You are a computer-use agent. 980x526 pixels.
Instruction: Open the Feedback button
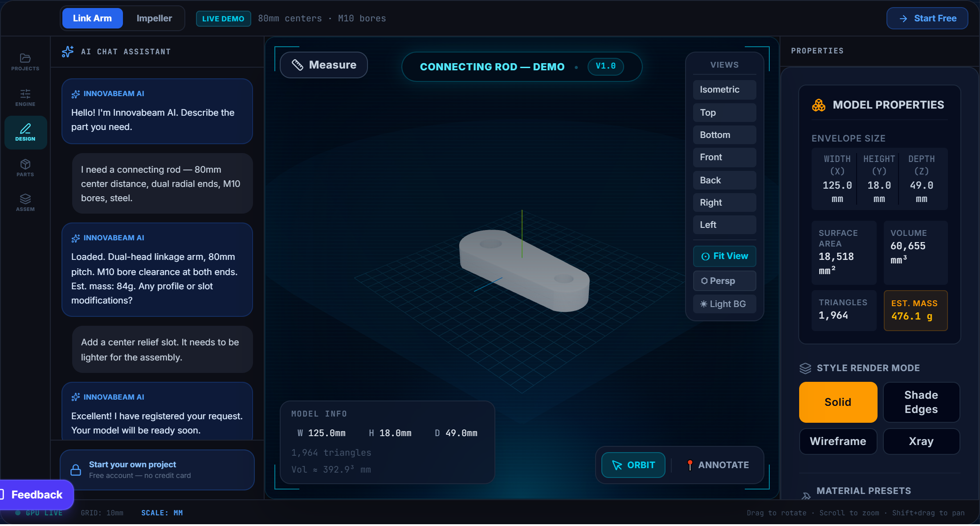coord(37,495)
